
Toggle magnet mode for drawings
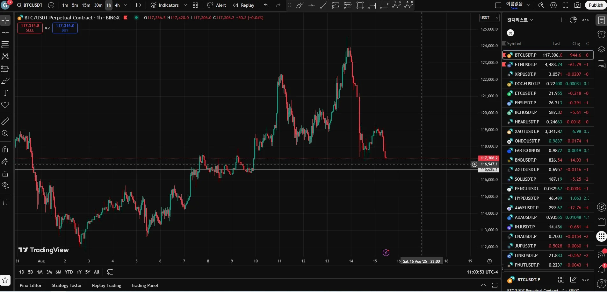[x=5, y=149]
